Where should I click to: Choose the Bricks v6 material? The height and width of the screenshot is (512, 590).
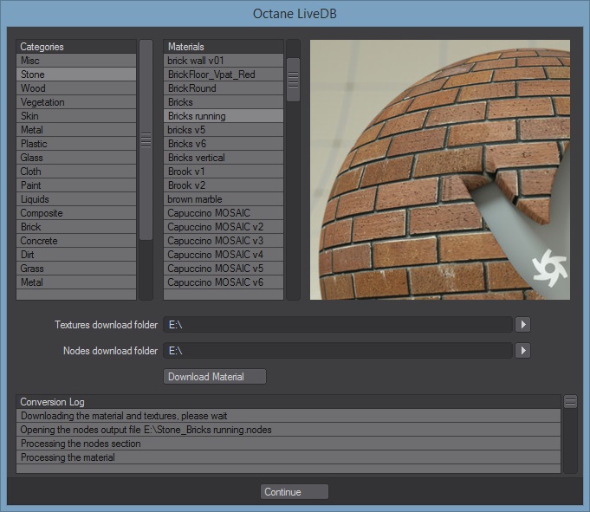click(224, 144)
